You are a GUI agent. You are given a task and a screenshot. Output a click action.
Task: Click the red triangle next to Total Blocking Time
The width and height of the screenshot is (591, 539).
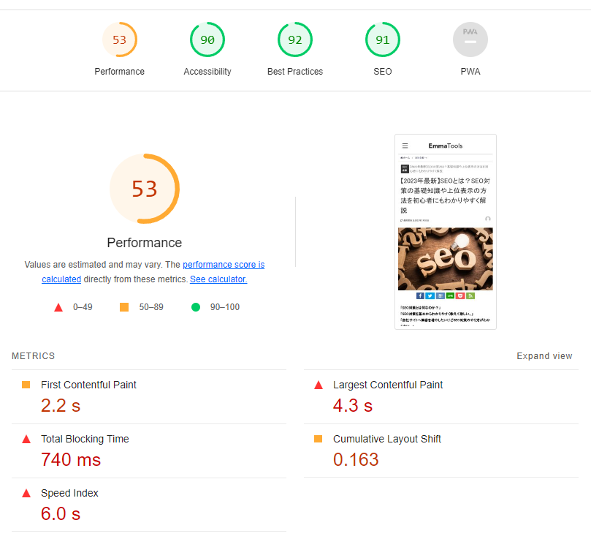tap(26, 439)
